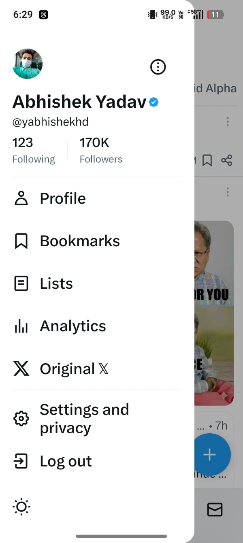Click the Lists document icon
Screen dimensions: 243x543
coord(21,283)
